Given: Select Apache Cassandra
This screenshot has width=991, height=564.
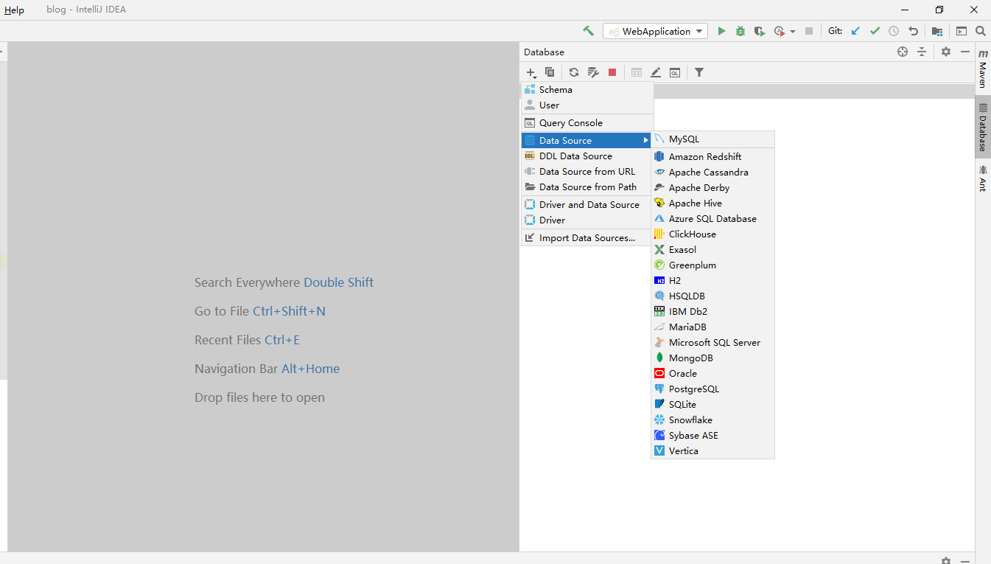Looking at the screenshot, I should coord(712,172).
